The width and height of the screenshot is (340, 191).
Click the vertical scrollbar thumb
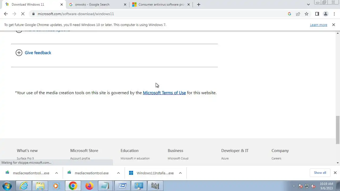coord(338,130)
